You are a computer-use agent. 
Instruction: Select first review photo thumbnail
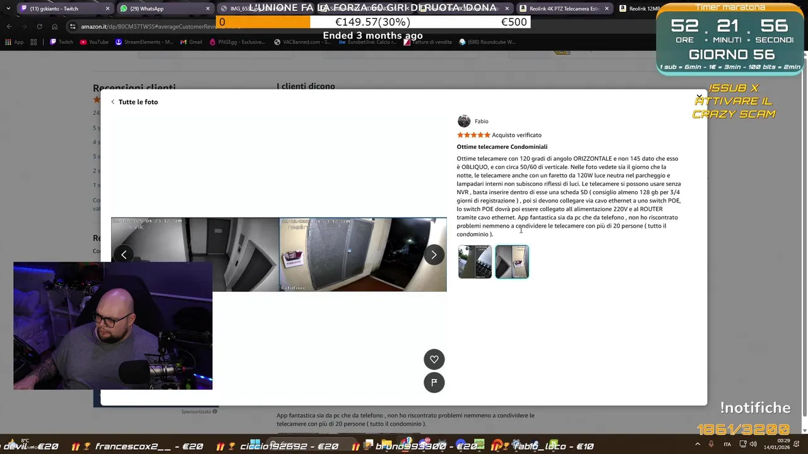(x=475, y=262)
